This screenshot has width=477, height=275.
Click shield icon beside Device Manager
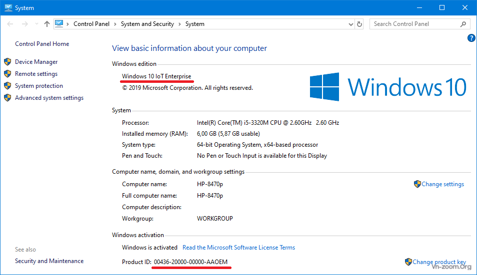7,61
